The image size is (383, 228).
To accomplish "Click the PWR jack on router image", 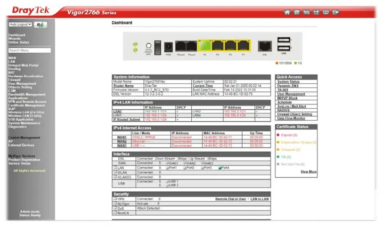I will click(168, 47).
